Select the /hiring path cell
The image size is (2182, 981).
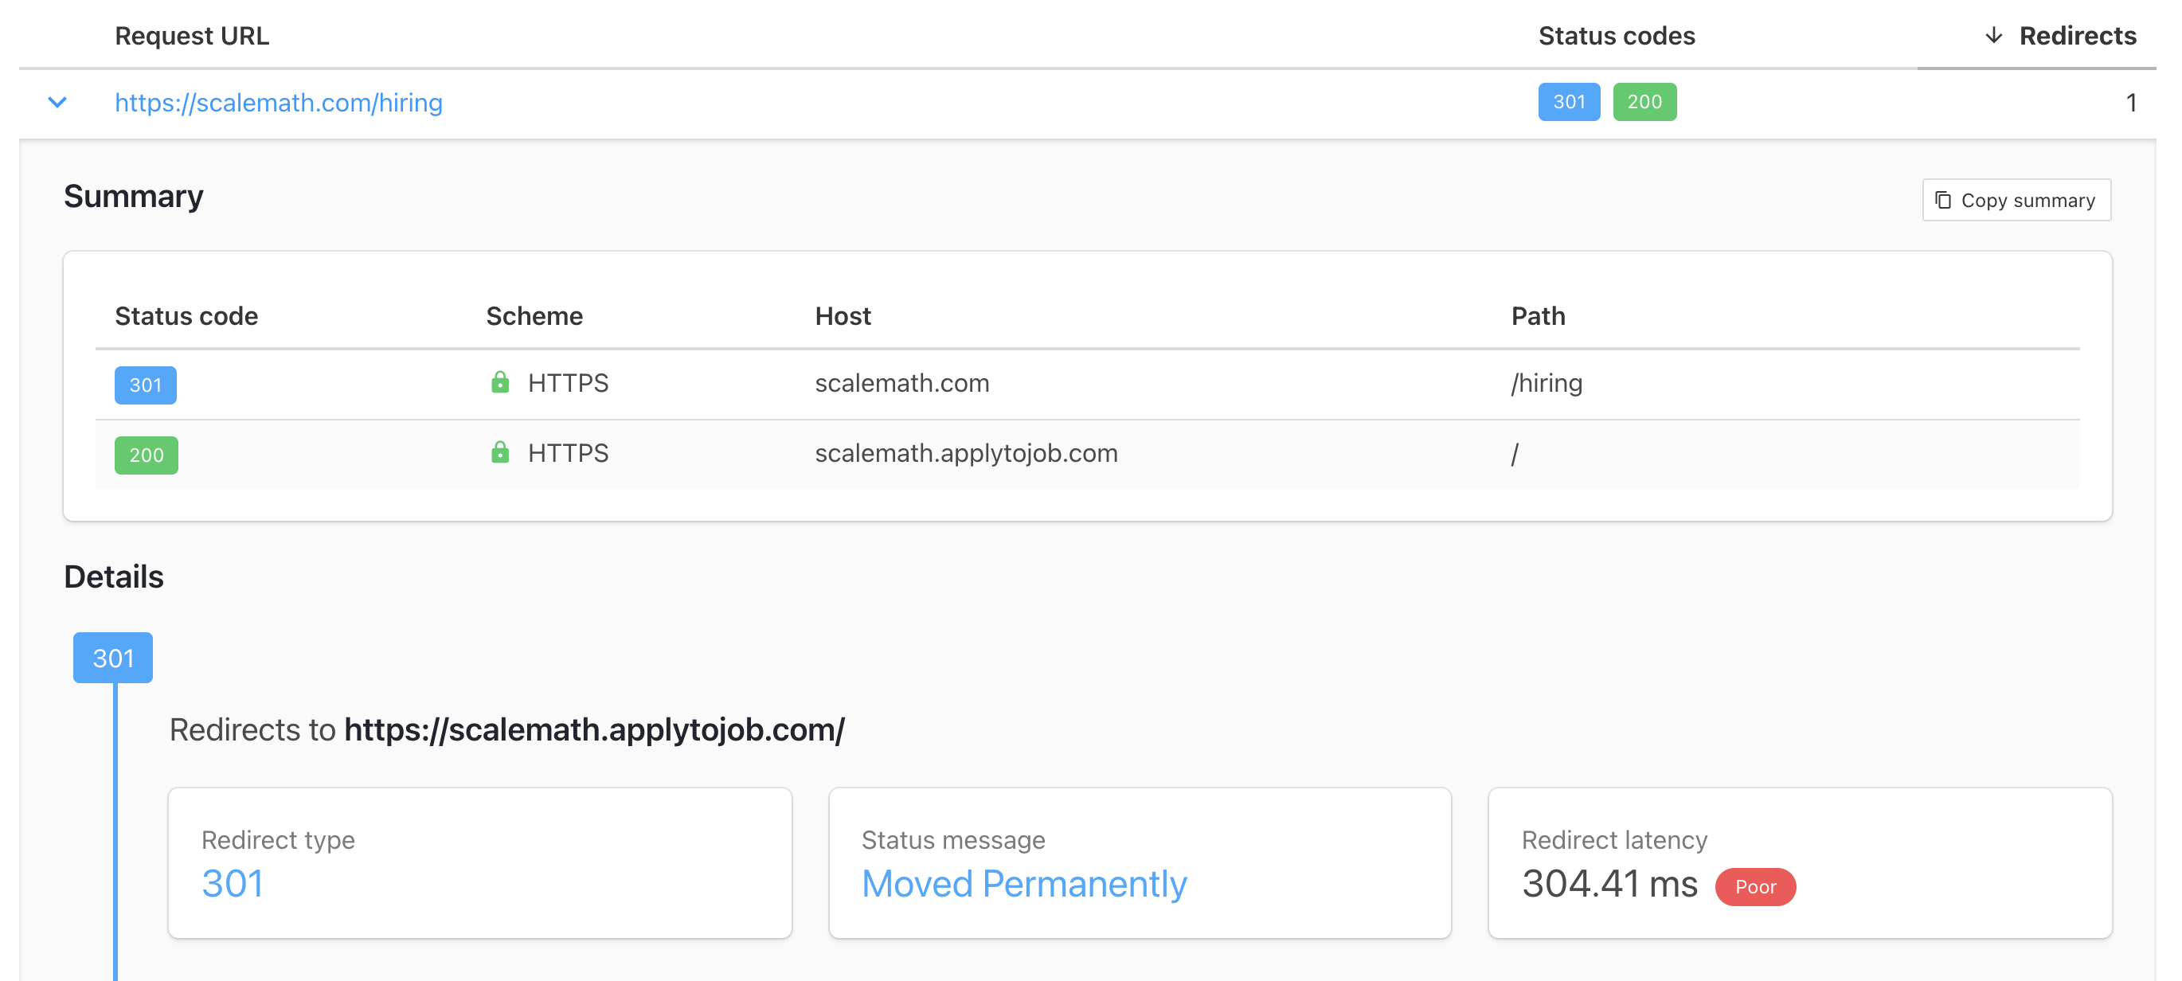click(1547, 383)
